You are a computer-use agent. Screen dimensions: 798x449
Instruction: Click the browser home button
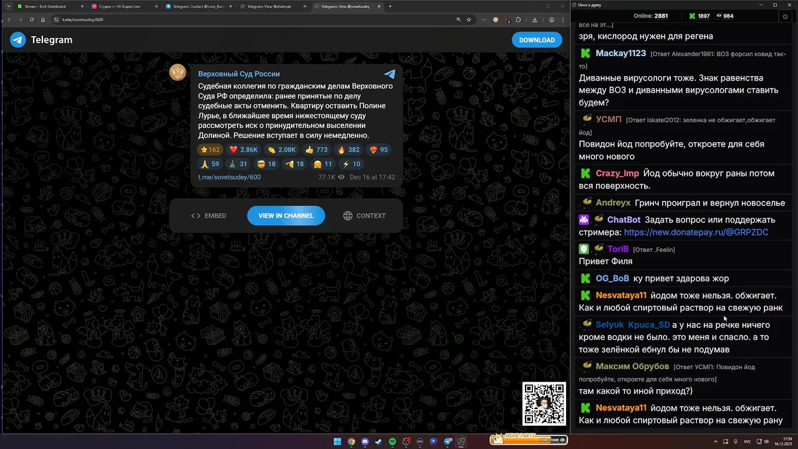(43, 19)
